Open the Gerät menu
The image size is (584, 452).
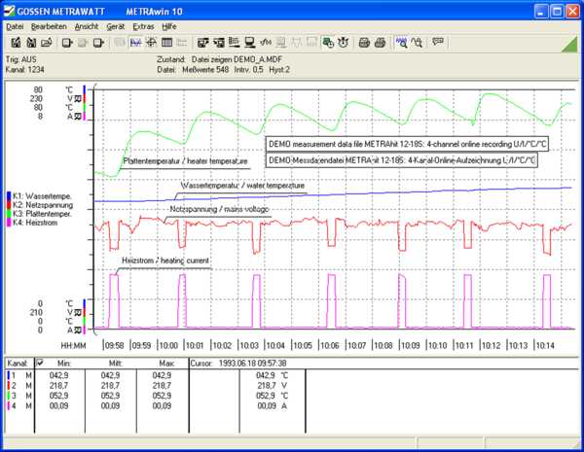pos(115,26)
